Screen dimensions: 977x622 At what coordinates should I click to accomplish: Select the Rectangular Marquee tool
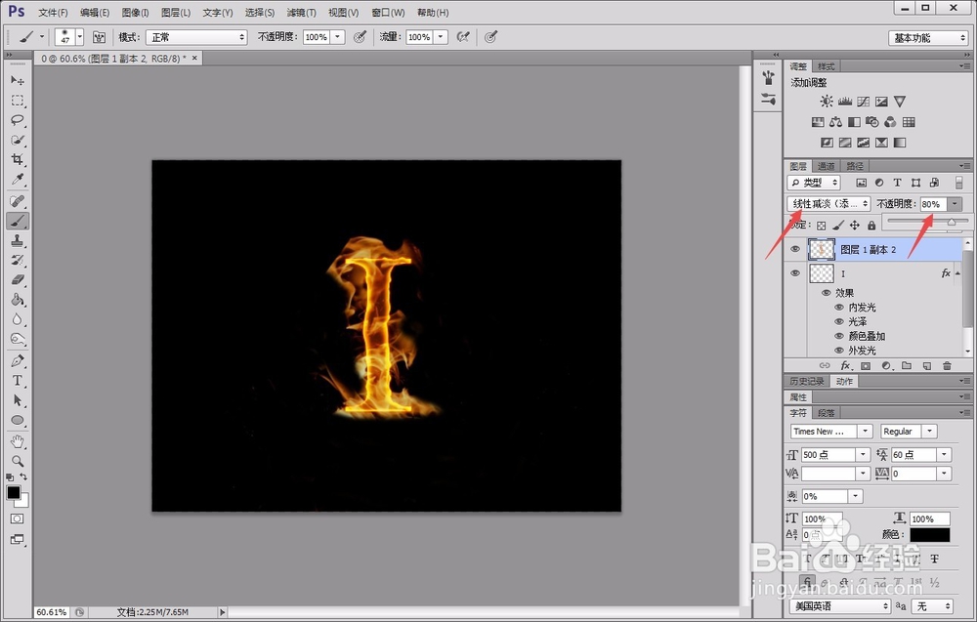click(18, 101)
